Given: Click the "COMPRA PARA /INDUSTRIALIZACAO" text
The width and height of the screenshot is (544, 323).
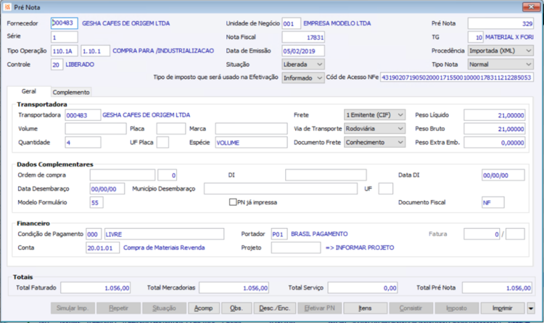Looking at the screenshot, I should 163,51.
